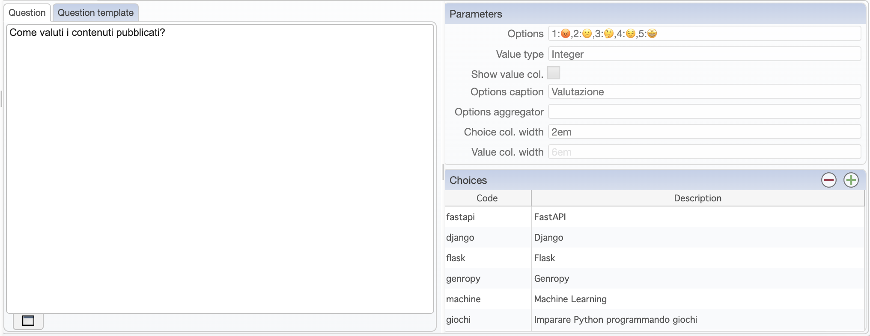Add a new choice with plus icon
The image size is (870, 336).
click(x=851, y=180)
